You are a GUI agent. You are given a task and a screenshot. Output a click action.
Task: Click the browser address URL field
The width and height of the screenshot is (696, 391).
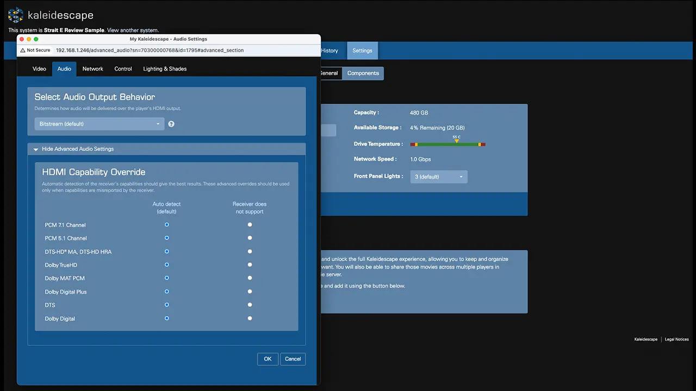150,51
